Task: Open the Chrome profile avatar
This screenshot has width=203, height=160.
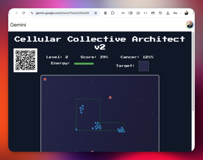Action: click(x=186, y=13)
